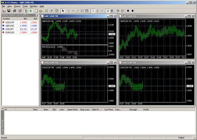Viewport: 197px width, 140px height.
Task: Select the diagonal trendline tool
Action: 78,11
